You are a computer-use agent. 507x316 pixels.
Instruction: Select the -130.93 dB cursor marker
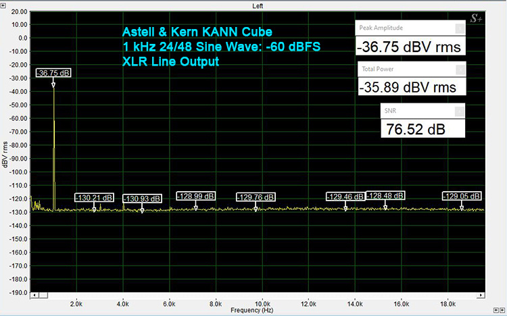[x=142, y=199]
